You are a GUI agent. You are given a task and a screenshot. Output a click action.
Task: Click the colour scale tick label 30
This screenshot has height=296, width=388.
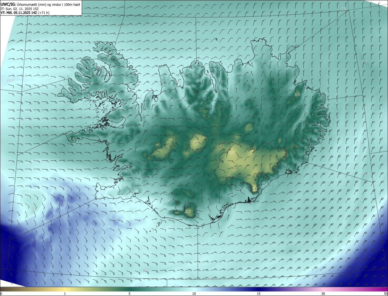323,294
